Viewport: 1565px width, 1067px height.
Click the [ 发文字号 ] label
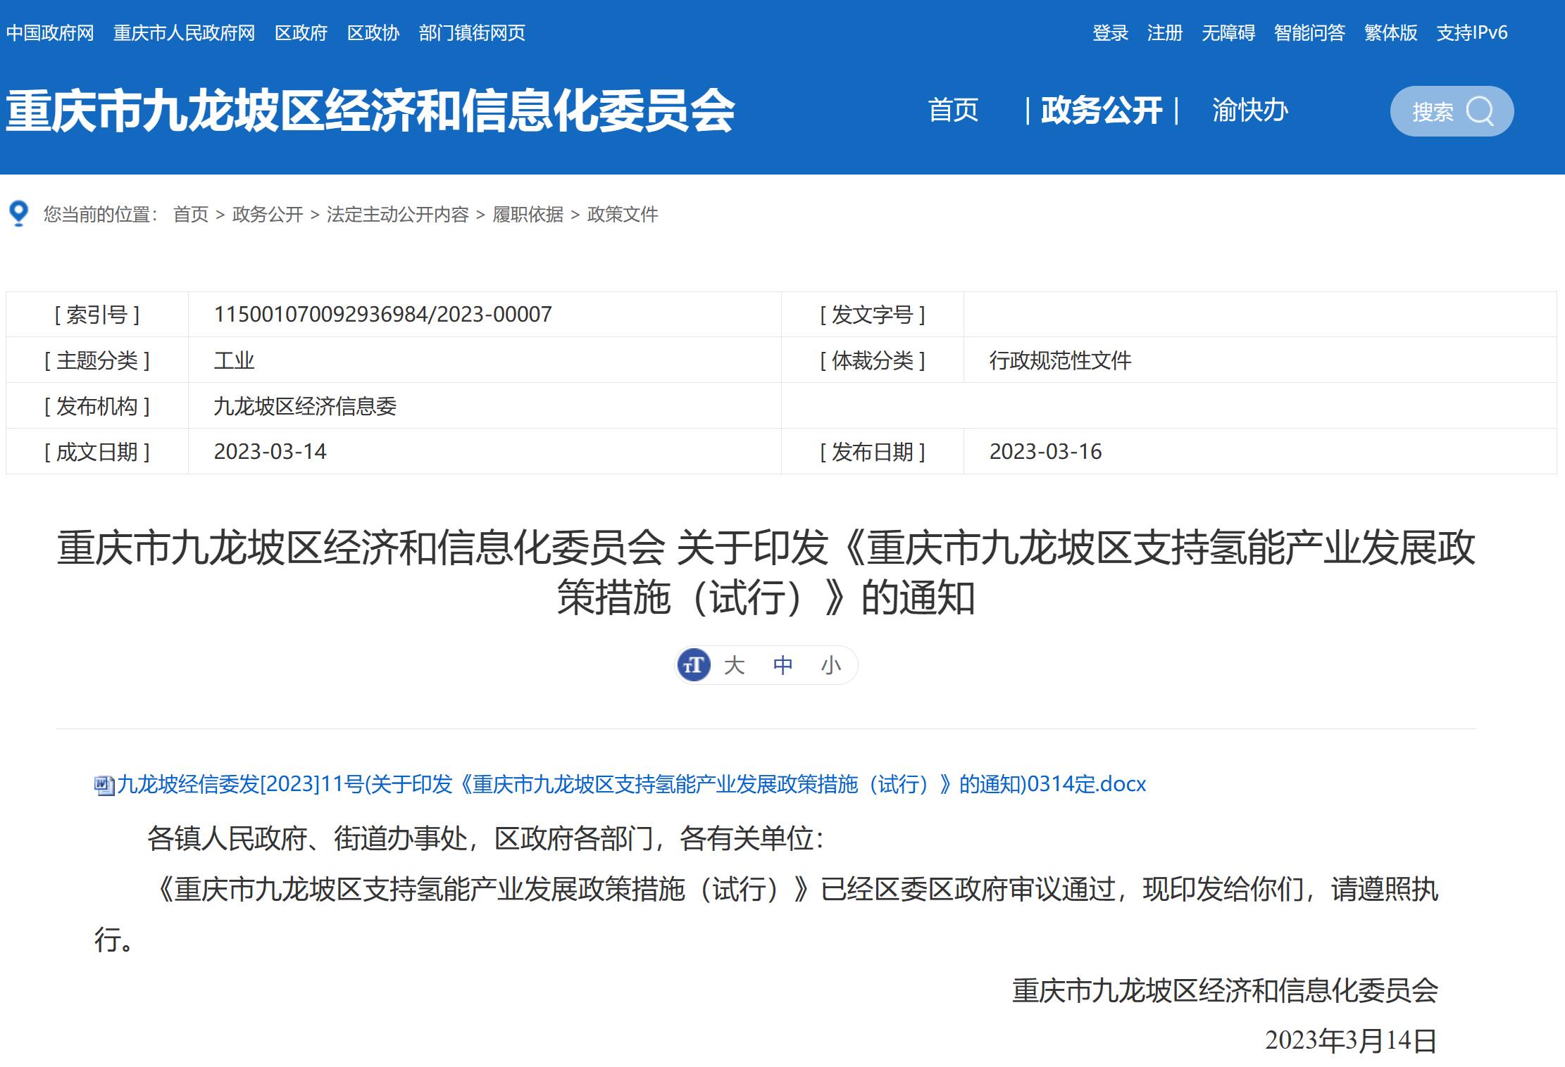click(873, 315)
